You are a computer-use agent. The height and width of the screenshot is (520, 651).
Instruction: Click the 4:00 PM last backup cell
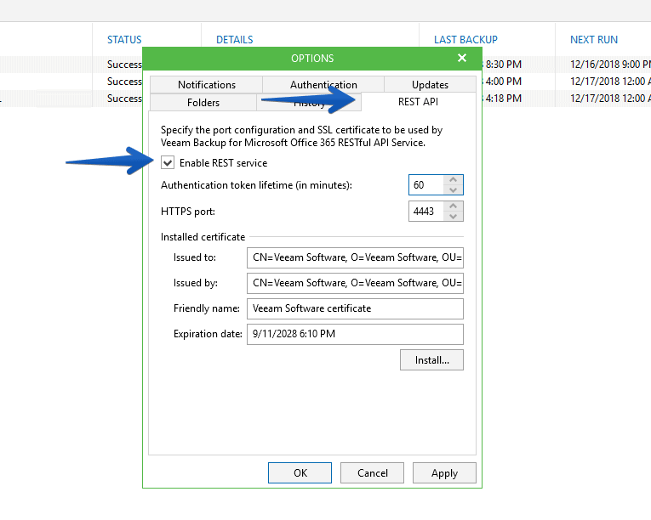pos(503,82)
